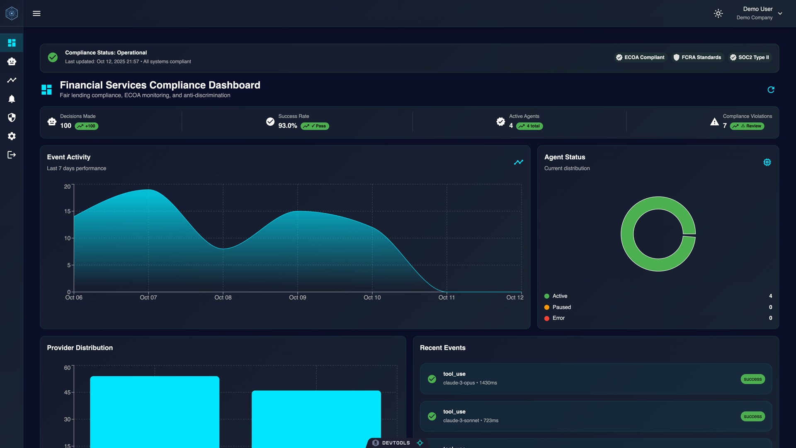This screenshot has width=796, height=448.
Task: Select the Dashboard grid item in sidebar
Action: [x=12, y=42]
